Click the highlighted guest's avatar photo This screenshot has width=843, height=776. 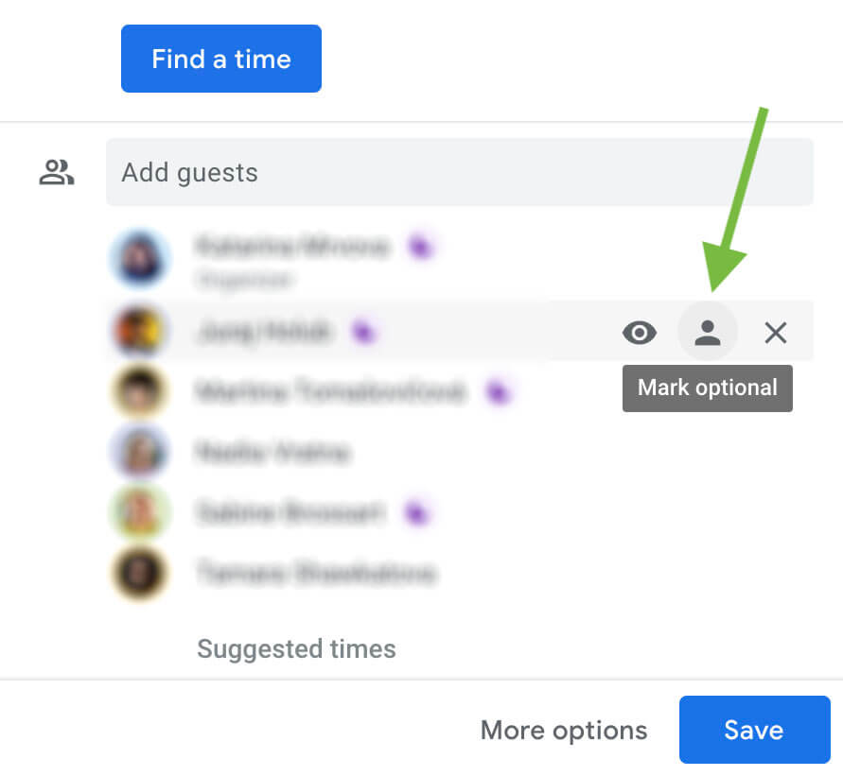[140, 332]
